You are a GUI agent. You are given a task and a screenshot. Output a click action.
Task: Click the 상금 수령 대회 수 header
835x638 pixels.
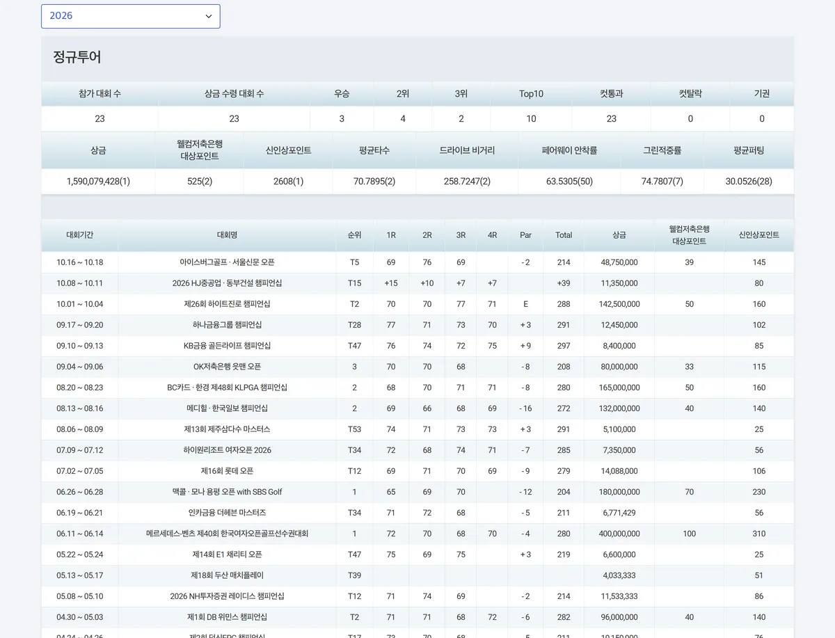coord(234,94)
